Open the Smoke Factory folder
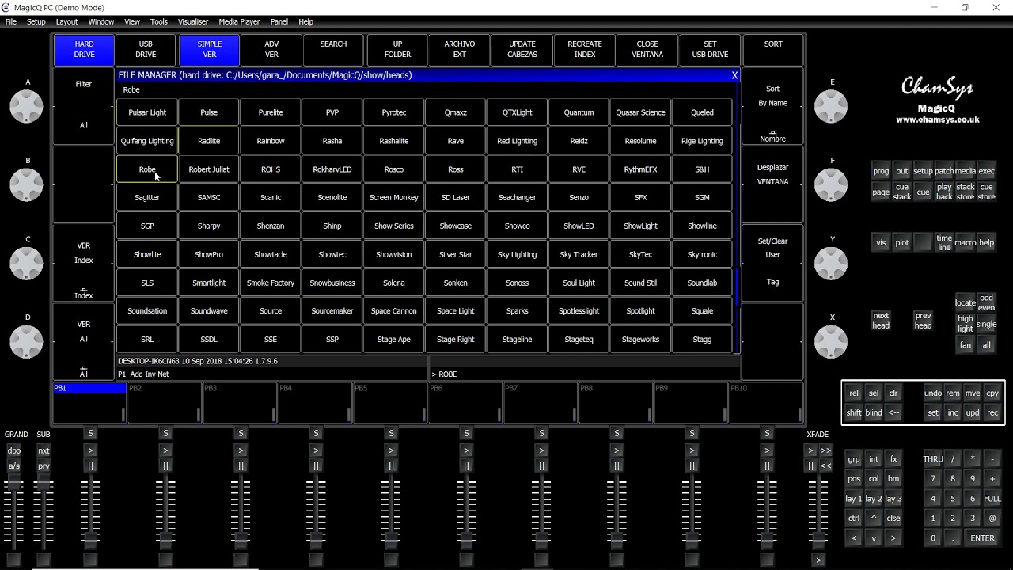Image resolution: width=1013 pixels, height=570 pixels. [x=271, y=283]
